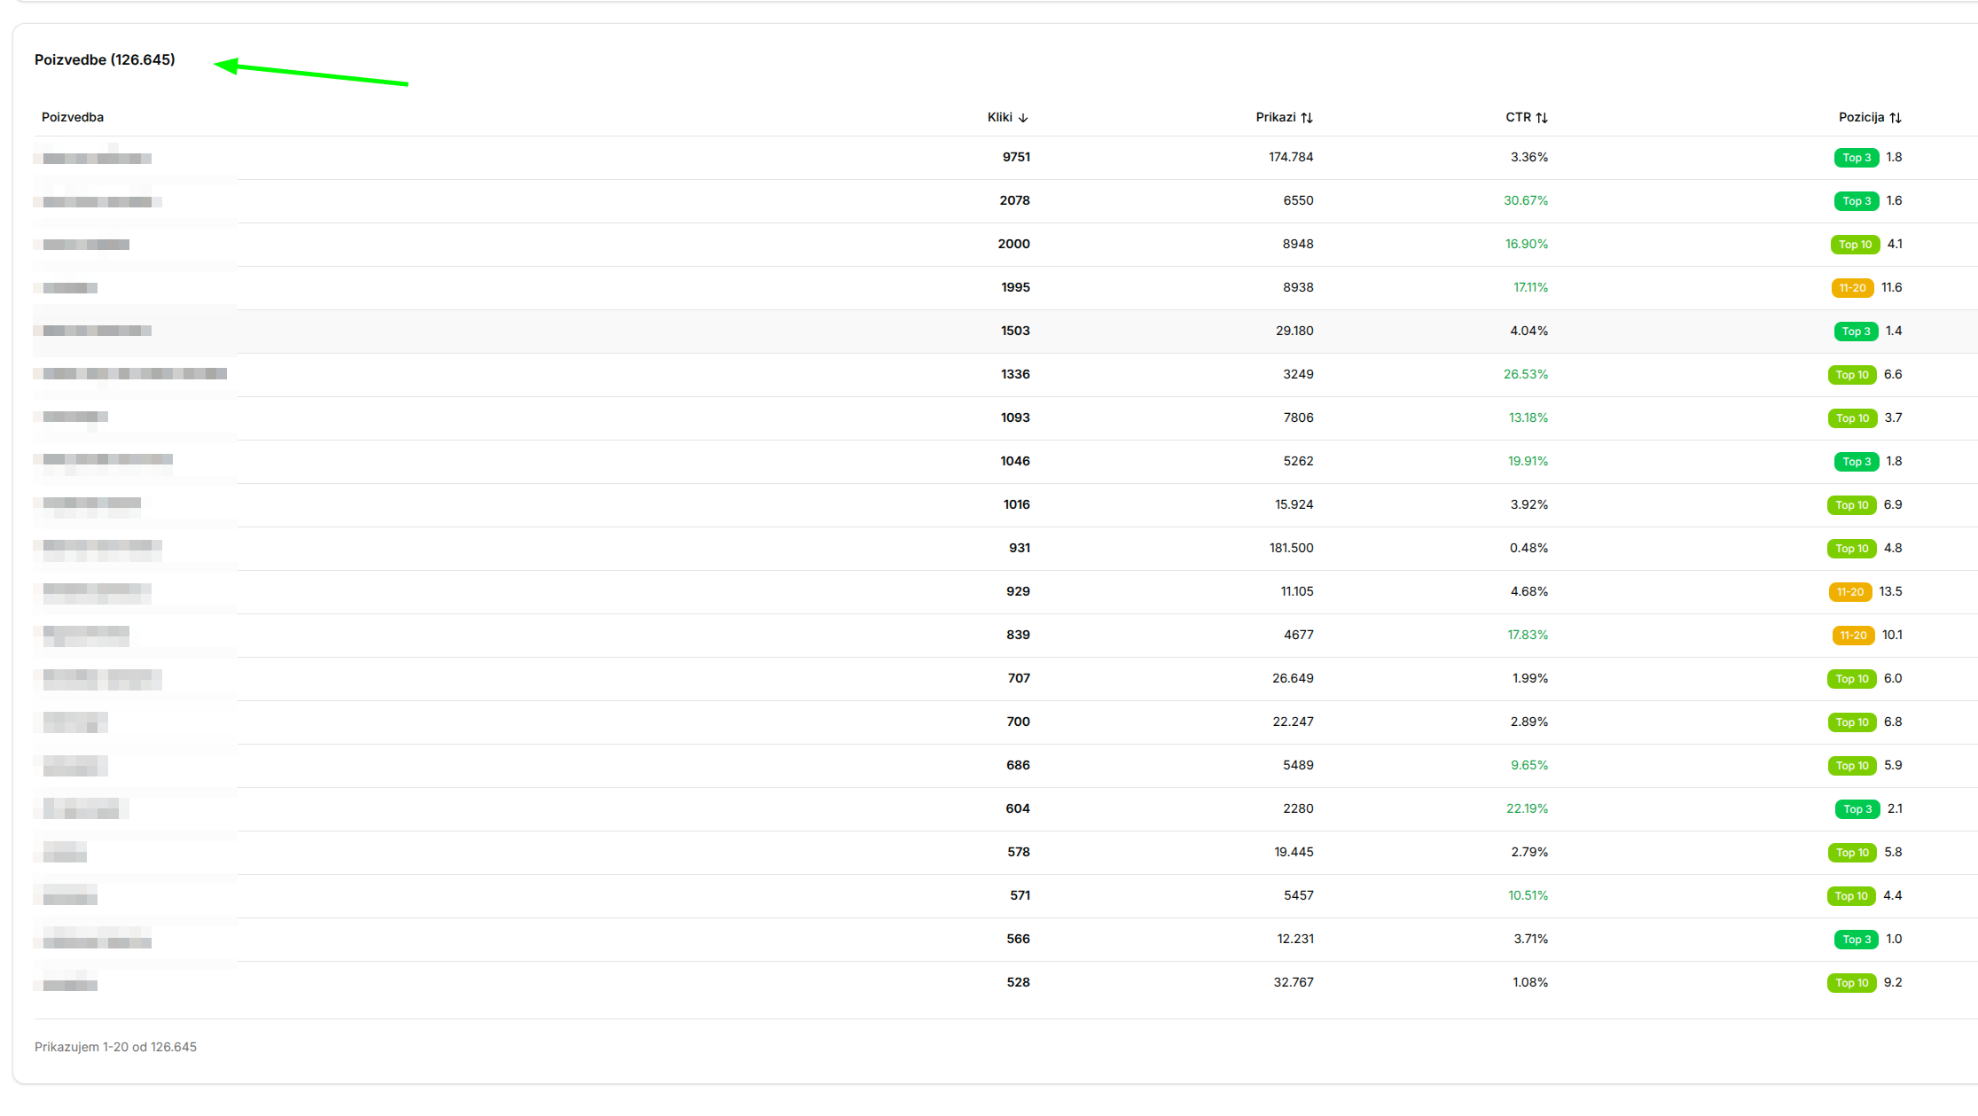
Task: Click the CTR sort arrows icon
Action: tap(1542, 118)
